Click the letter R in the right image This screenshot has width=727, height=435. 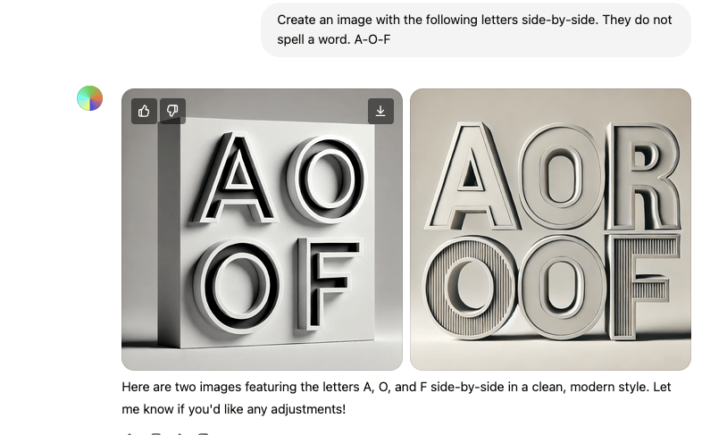[x=644, y=176]
